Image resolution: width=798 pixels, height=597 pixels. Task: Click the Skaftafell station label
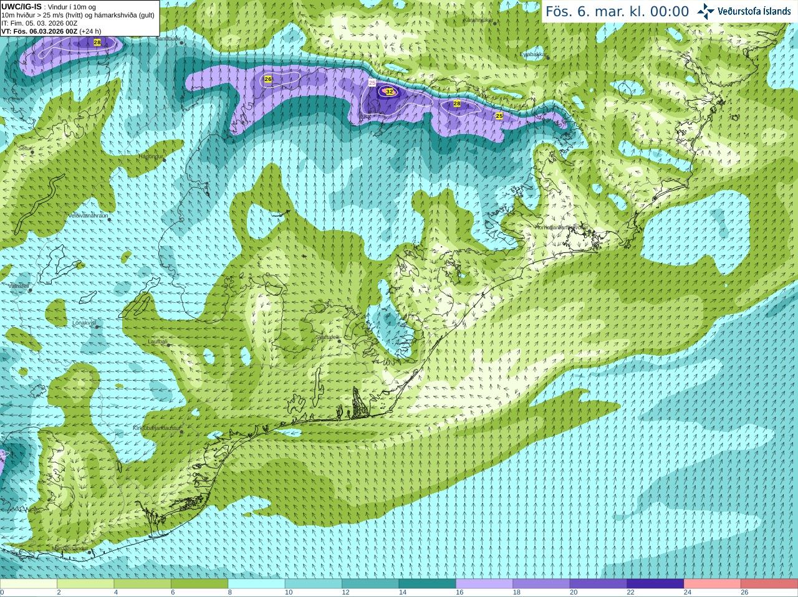pos(327,337)
